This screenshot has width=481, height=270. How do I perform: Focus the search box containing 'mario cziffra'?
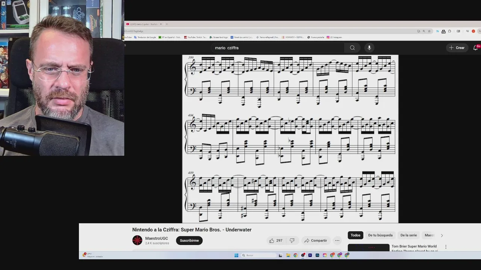(278, 48)
